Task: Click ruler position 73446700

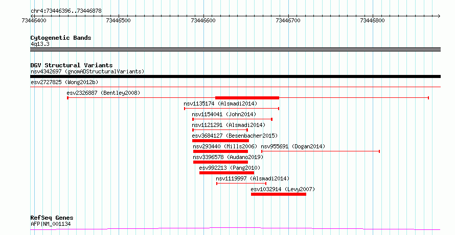Action: 288,20
